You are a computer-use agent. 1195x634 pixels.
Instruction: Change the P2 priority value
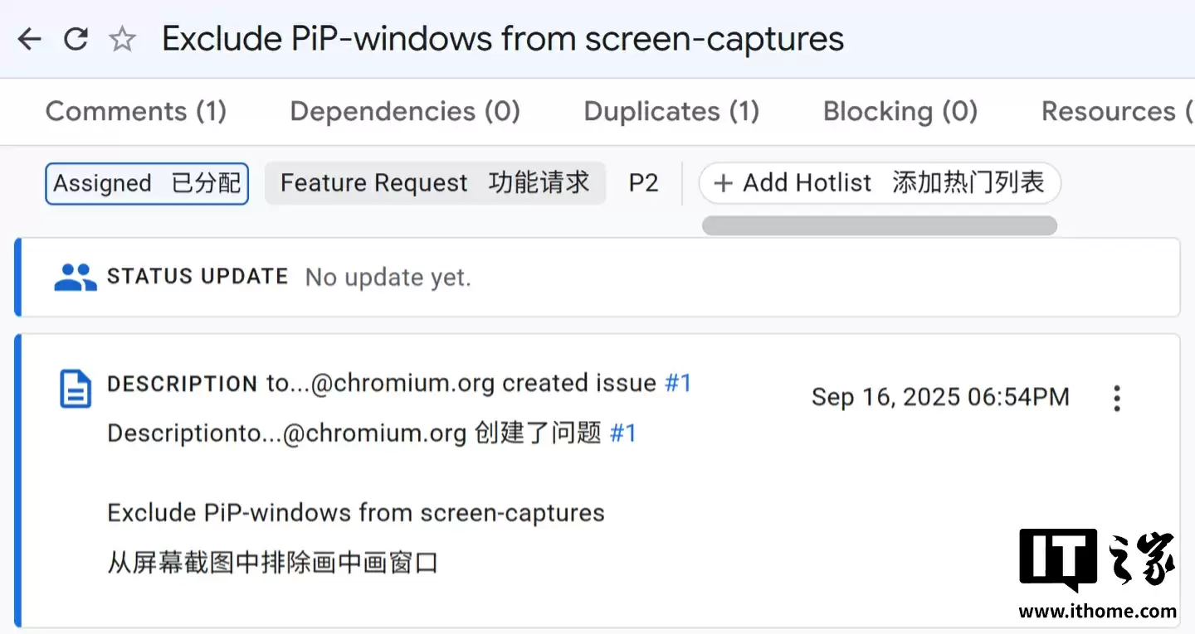(x=644, y=182)
